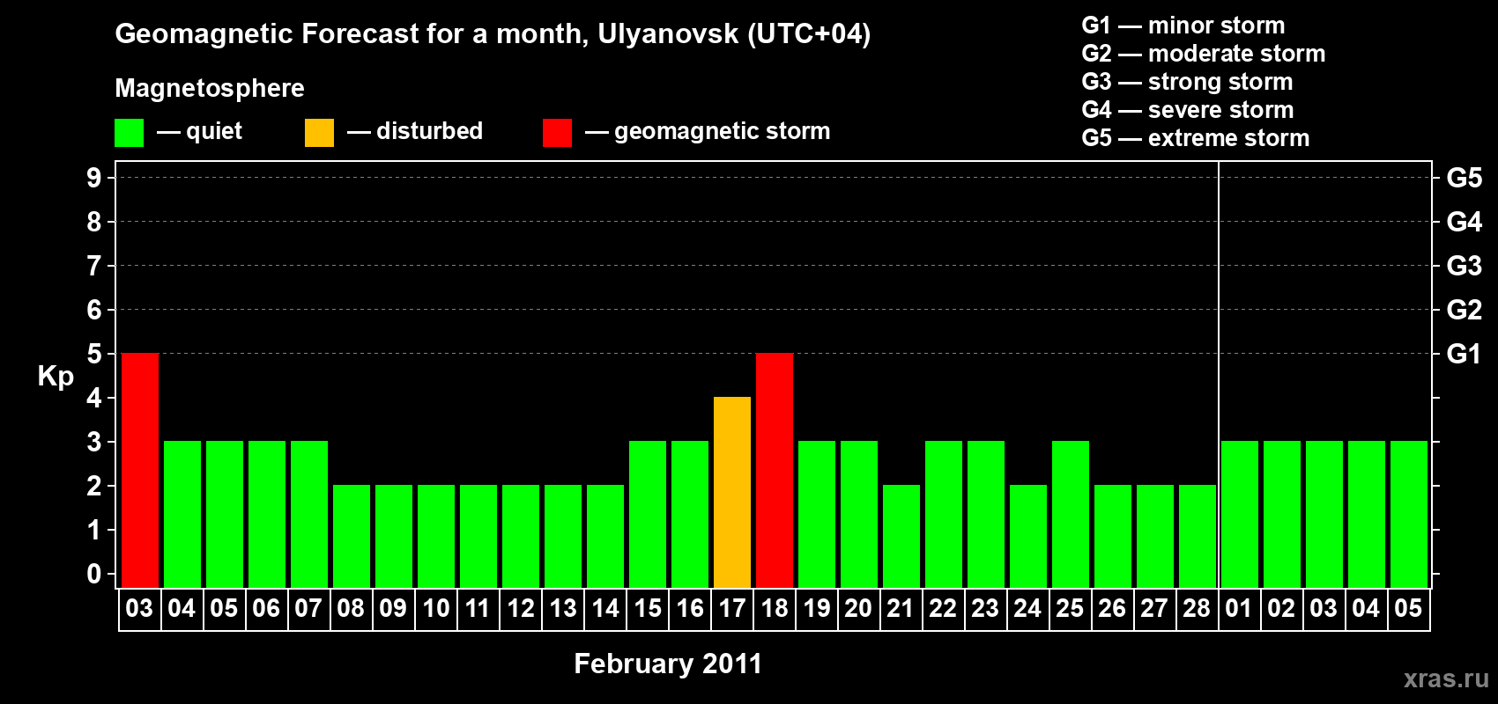
Task: Click the G5 — extreme storm legend line
Action: 1196,138
